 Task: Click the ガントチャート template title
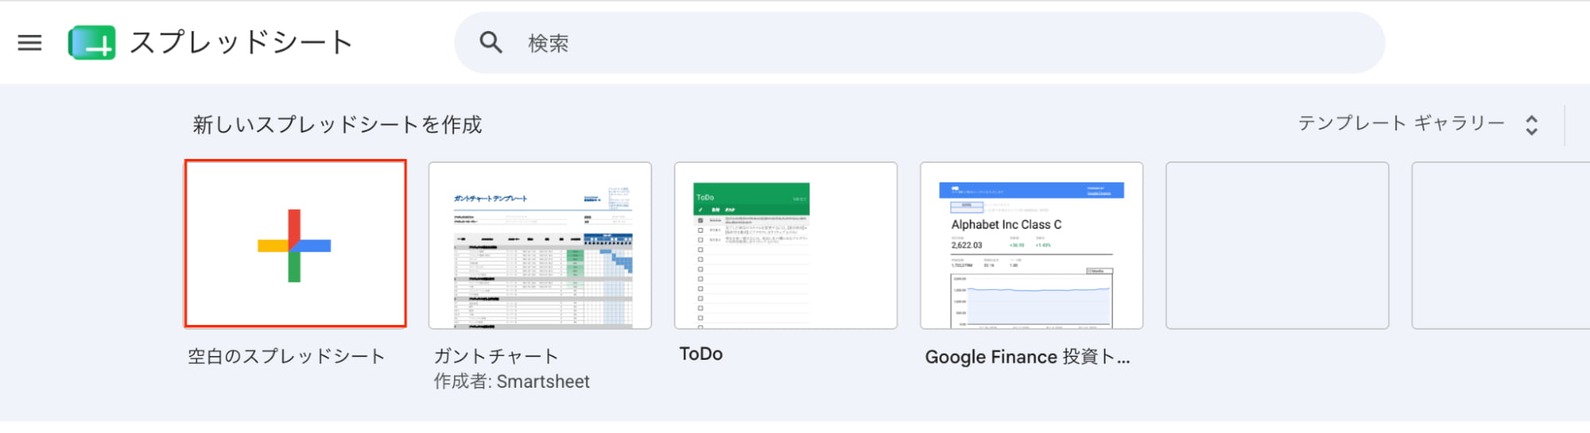pos(496,357)
